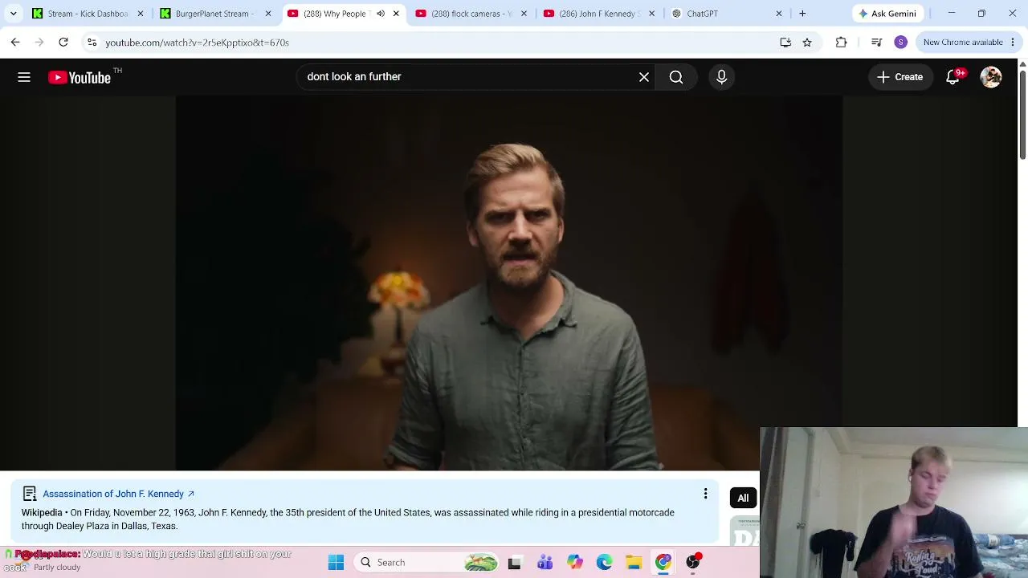Open the Chrome profile S avatar
Viewport: 1028px width, 578px height.
tap(900, 43)
